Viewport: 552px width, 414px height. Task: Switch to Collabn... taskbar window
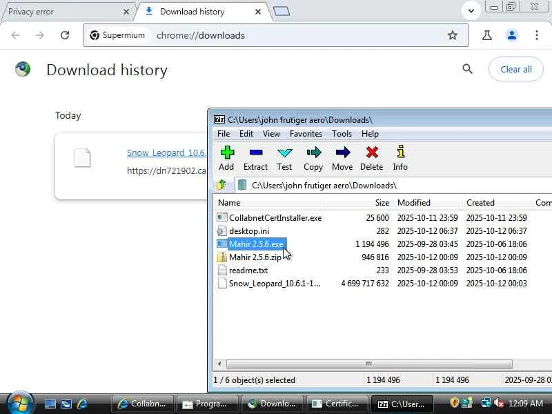coord(143,404)
